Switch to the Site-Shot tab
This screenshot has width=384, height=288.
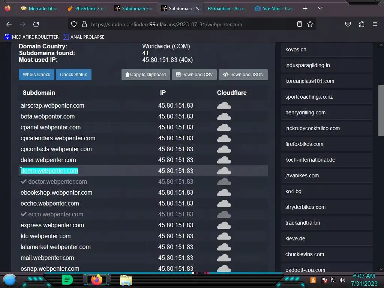tap(273, 9)
